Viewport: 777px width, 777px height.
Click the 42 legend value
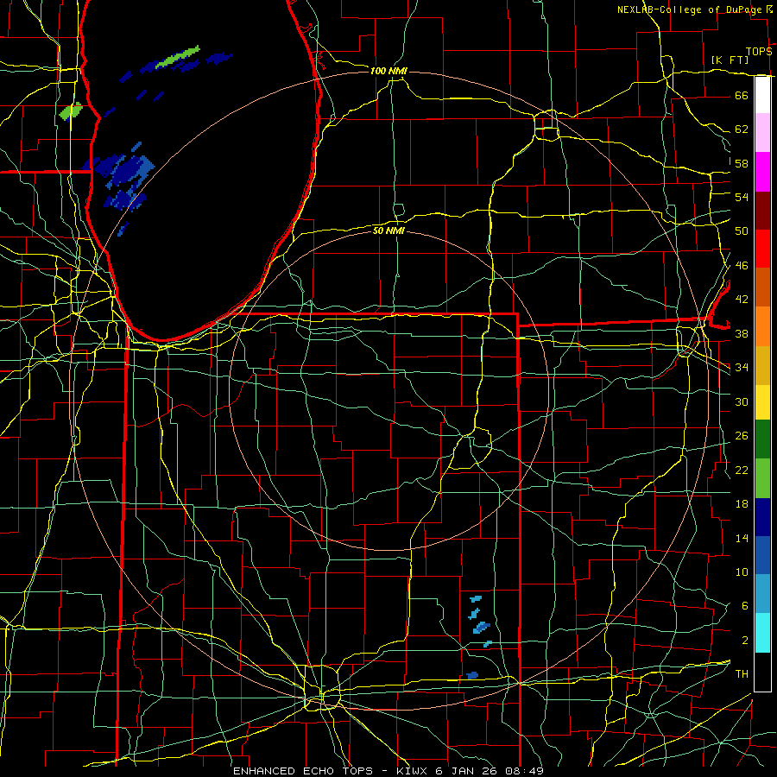(x=742, y=300)
